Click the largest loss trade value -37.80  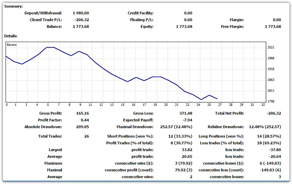point(274,150)
